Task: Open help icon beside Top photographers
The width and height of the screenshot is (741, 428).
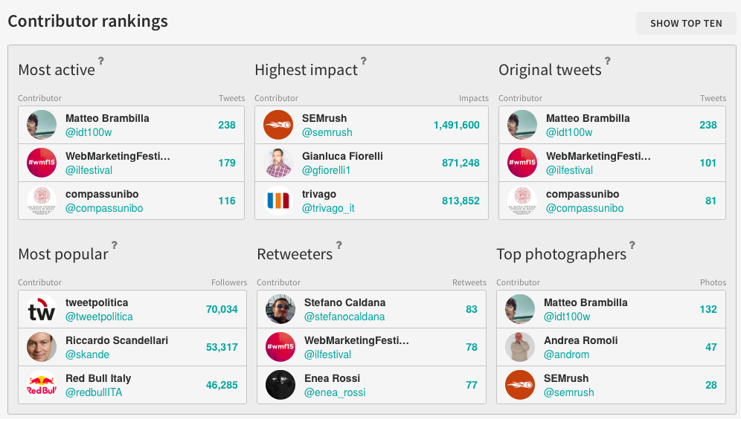Action: [632, 245]
